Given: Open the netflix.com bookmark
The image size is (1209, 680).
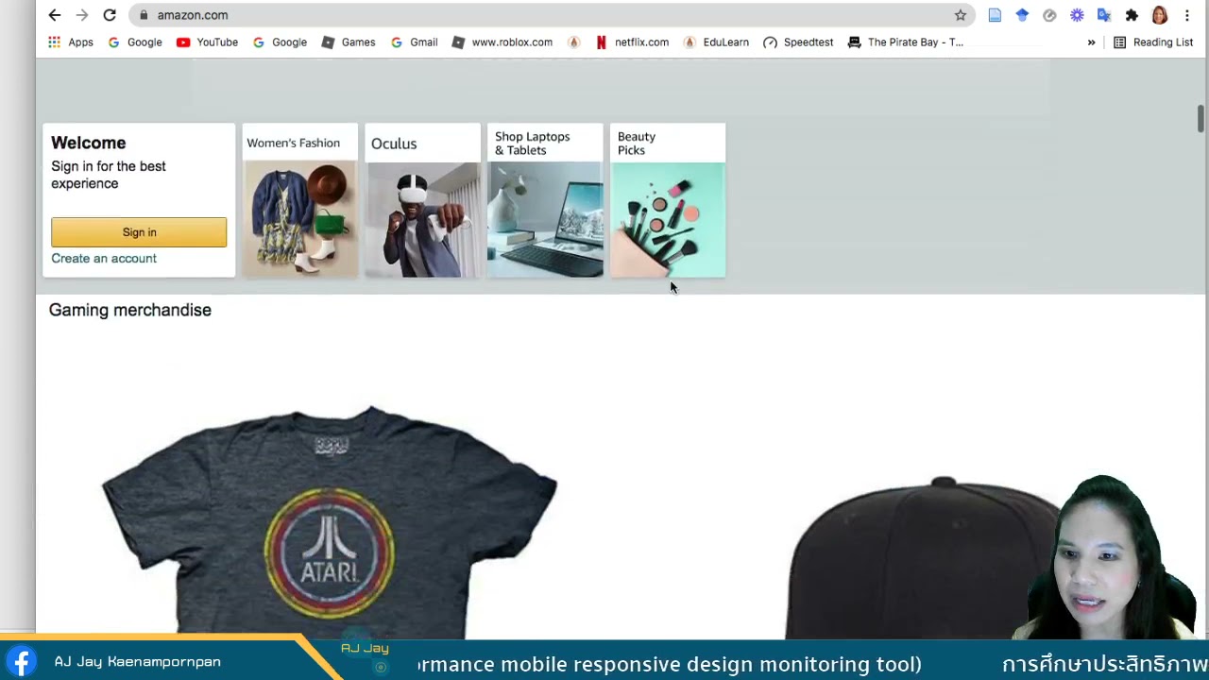Looking at the screenshot, I should pyautogui.click(x=632, y=42).
